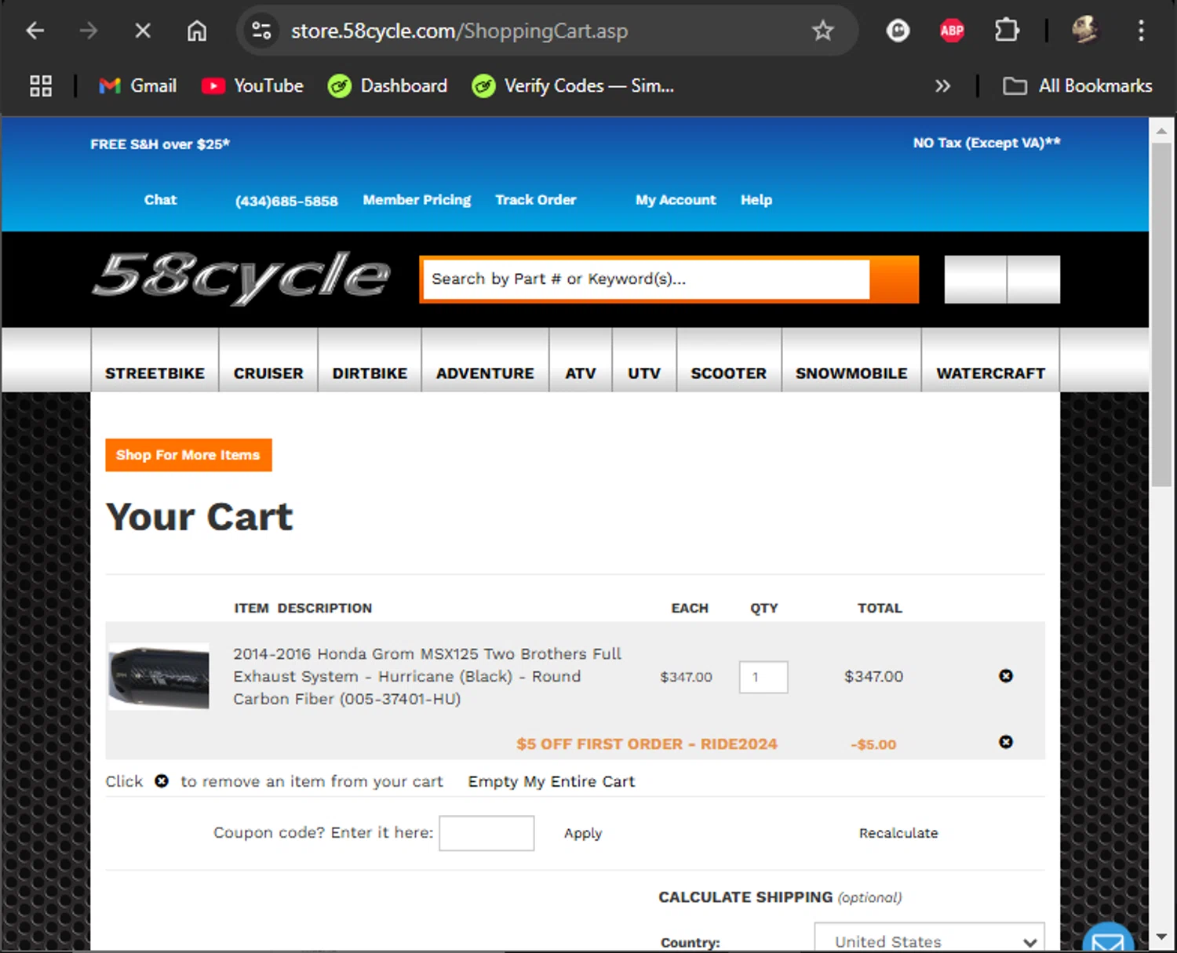1177x953 pixels.
Task: Click the page scrollbar down arrow
Action: [x=1162, y=937]
